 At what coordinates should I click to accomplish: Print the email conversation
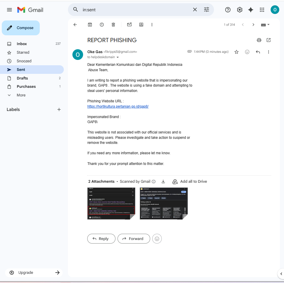[x=259, y=40]
